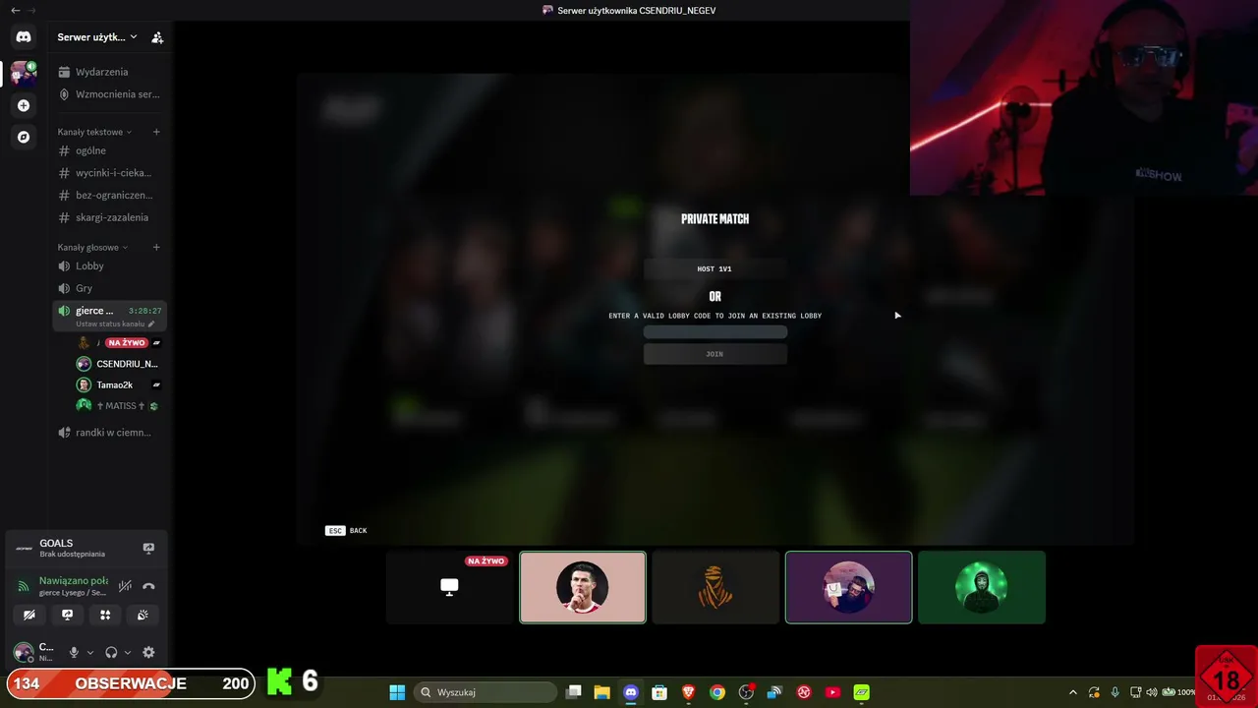Screen dimensions: 1258x708
Task: Select the NA ŻYWO screen share tile
Action: coord(449,587)
